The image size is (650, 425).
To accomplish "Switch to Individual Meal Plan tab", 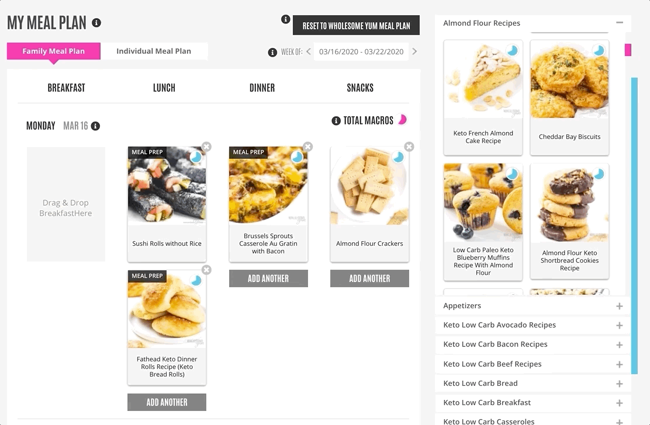I will pos(154,51).
